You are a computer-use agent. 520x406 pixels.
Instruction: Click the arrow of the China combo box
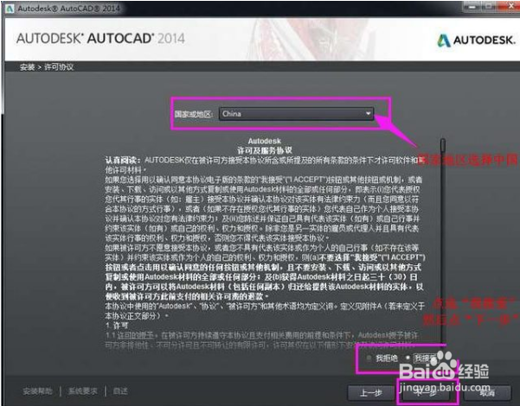368,113
